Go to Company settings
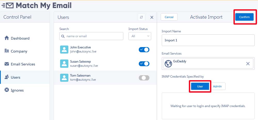Image resolution: width=258 pixels, height=120 pixels. point(19,51)
